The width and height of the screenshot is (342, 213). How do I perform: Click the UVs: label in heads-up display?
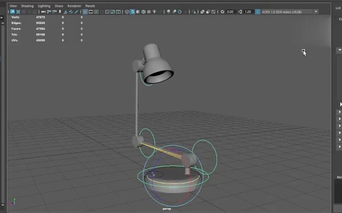[15, 40]
